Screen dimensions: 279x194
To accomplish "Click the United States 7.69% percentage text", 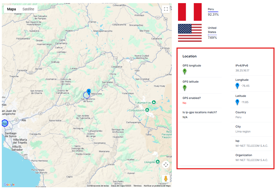I will 212,38.
